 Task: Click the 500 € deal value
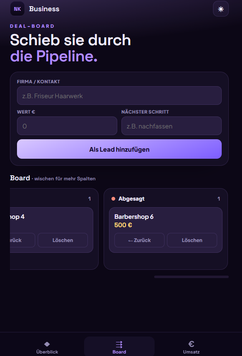(123, 225)
